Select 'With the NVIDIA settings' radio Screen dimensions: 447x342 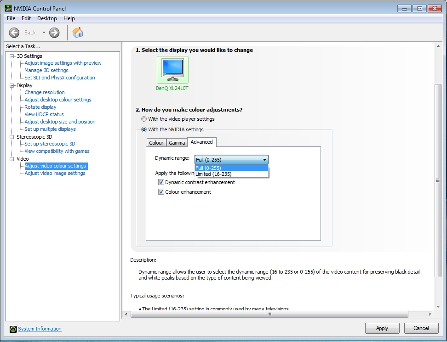coord(144,129)
